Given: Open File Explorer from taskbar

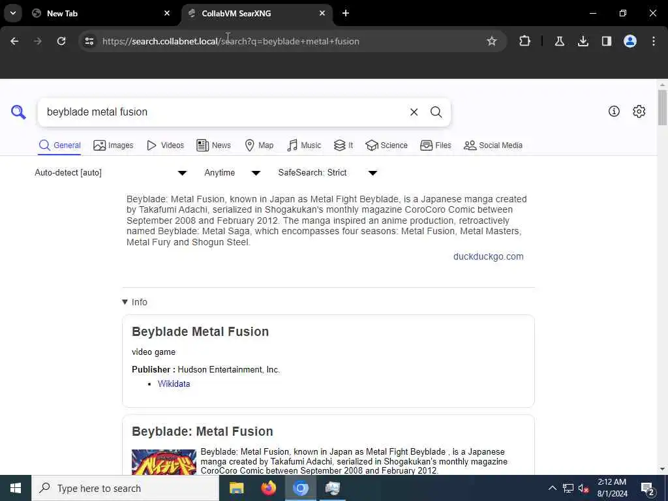Looking at the screenshot, I should pyautogui.click(x=236, y=488).
